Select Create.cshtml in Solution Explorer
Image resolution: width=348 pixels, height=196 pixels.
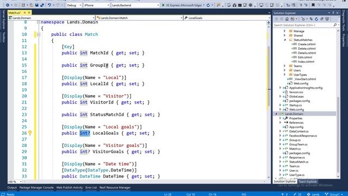[x=307, y=44]
